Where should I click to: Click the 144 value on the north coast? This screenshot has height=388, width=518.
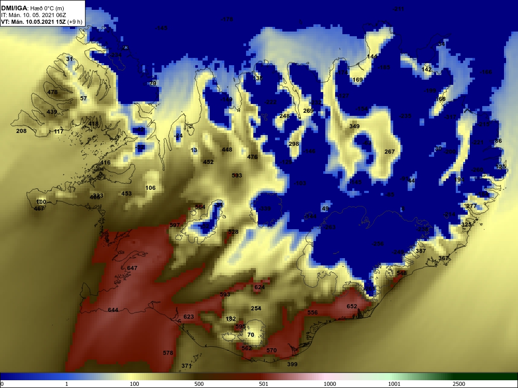coord(372,56)
